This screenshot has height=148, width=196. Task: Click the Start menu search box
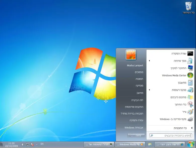click(x=171, y=136)
